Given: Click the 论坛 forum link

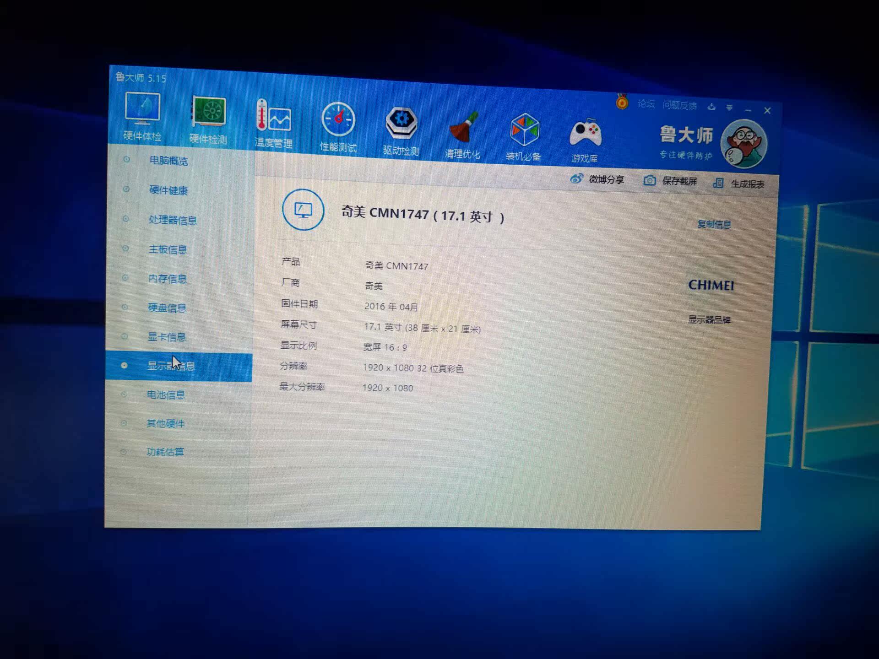Looking at the screenshot, I should [646, 104].
